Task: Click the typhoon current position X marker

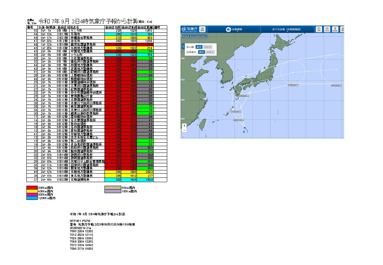Action: [245, 128]
